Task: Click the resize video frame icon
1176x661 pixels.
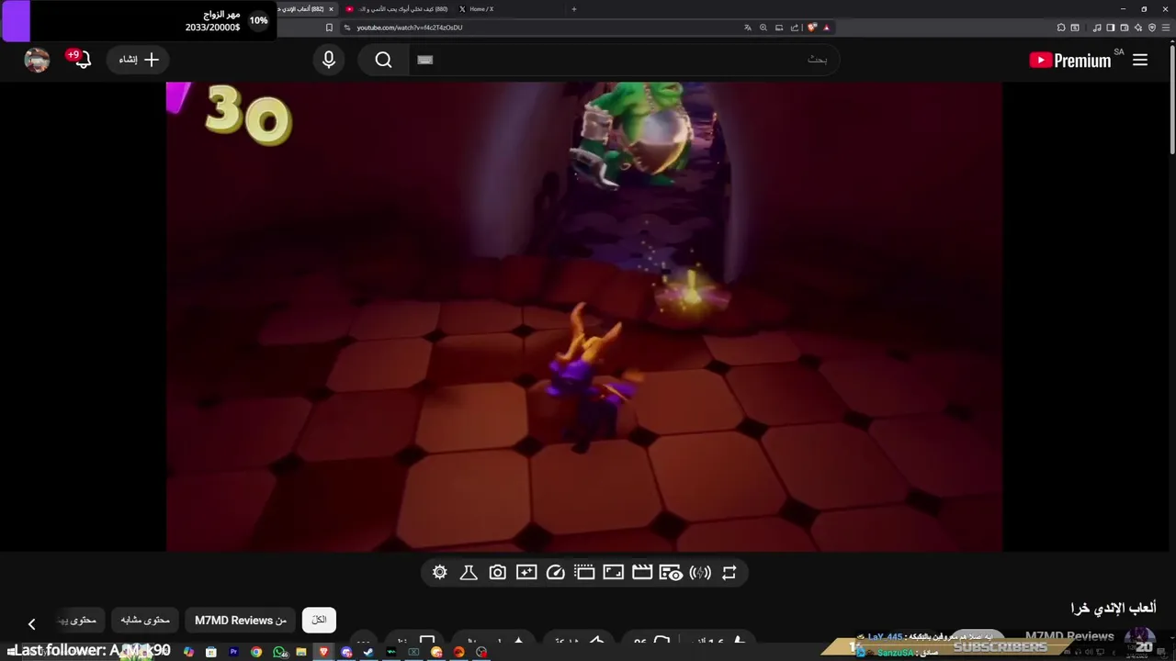Action: (x=614, y=573)
